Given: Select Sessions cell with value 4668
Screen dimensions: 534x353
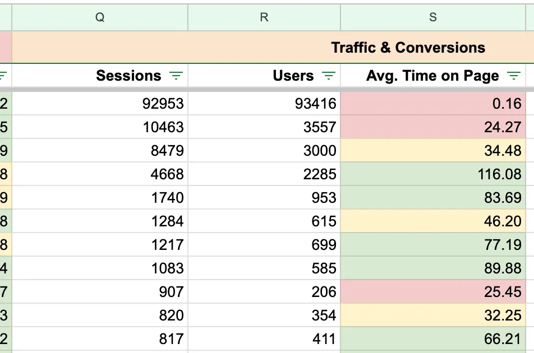Looking at the screenshot, I should tap(100, 174).
